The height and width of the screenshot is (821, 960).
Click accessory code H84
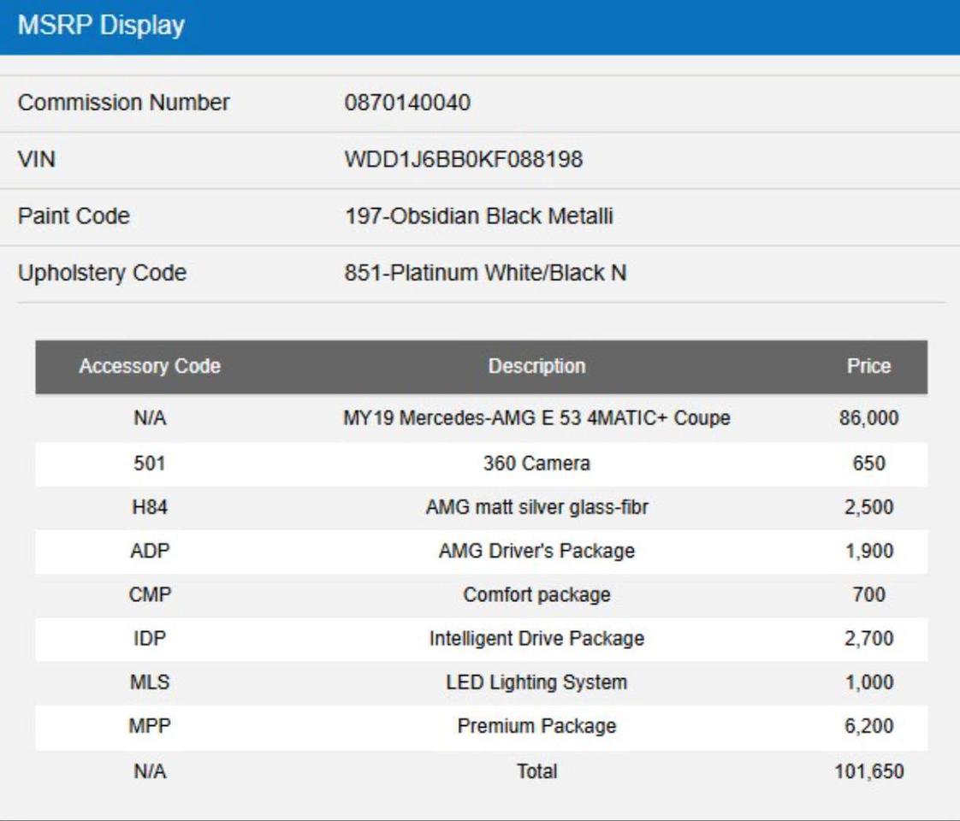pos(150,507)
